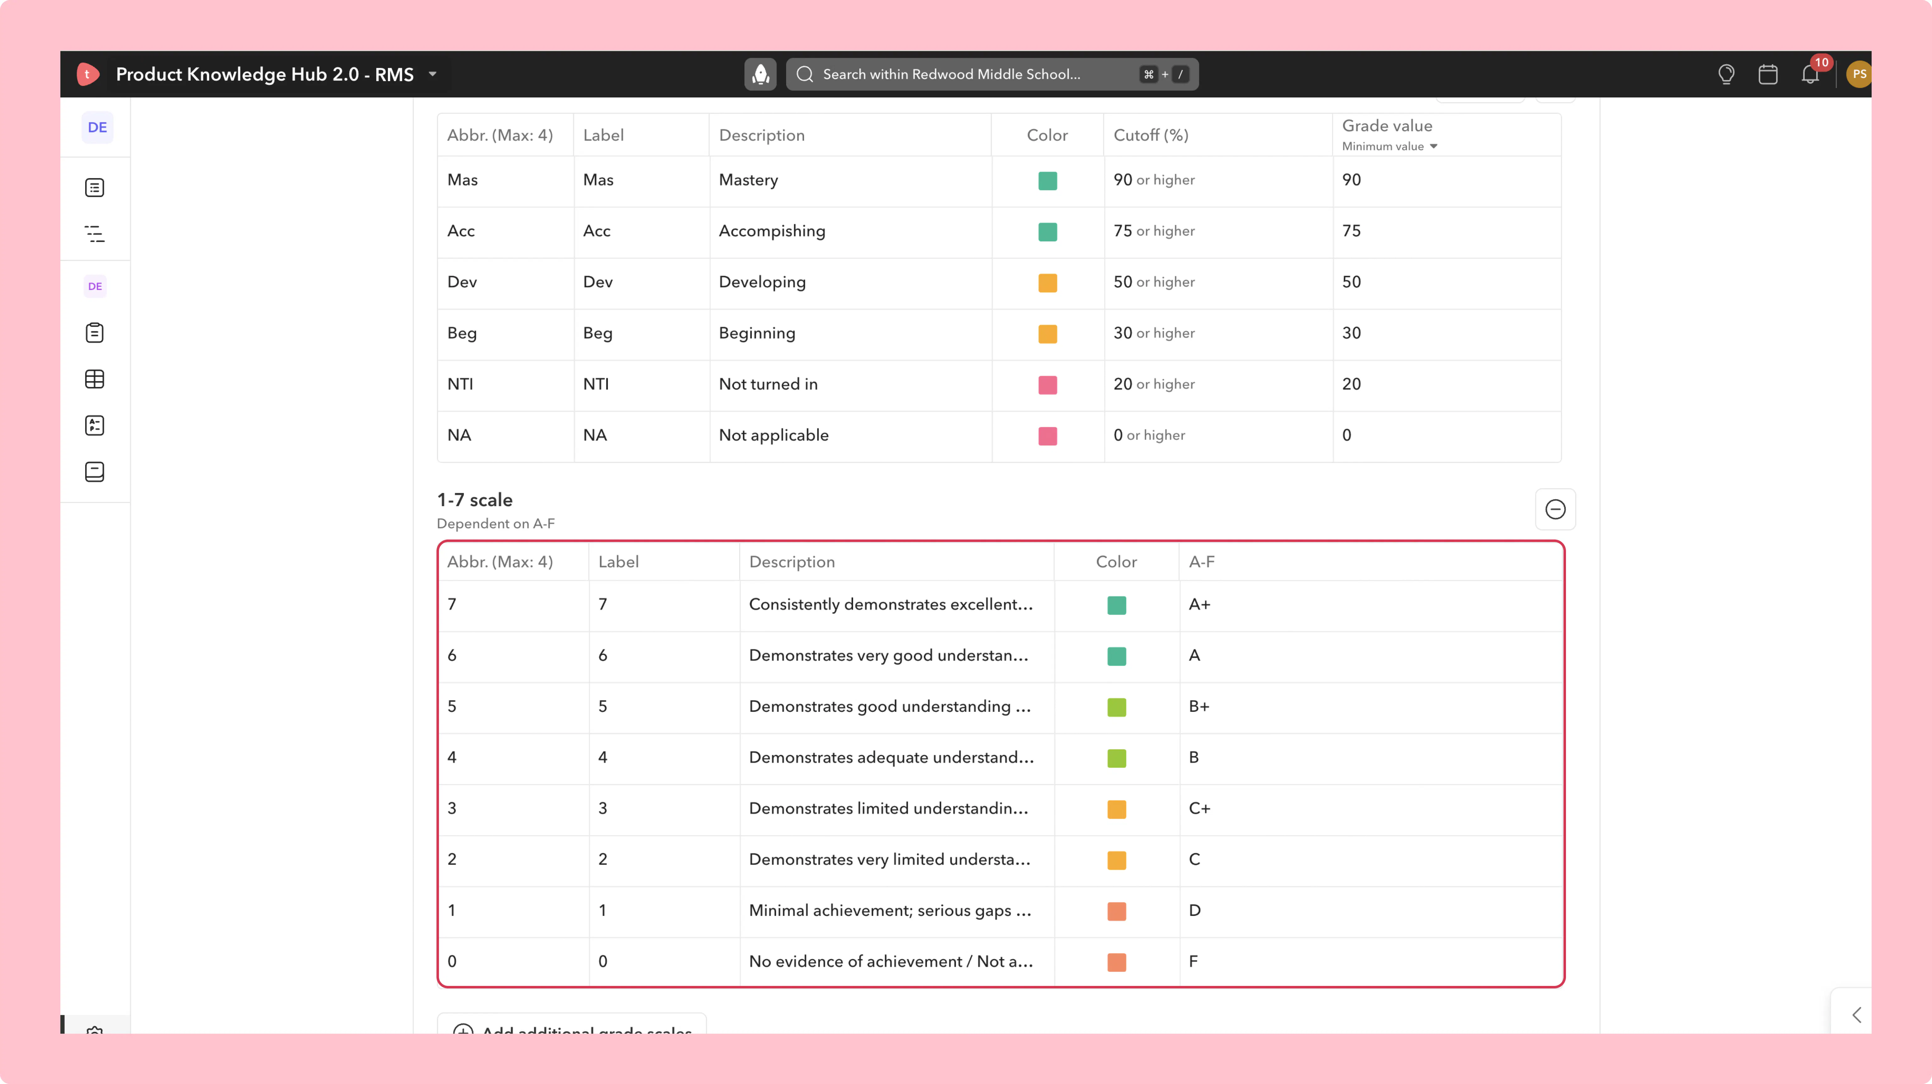
Task: Open the book sidebar icon
Action: point(95,472)
